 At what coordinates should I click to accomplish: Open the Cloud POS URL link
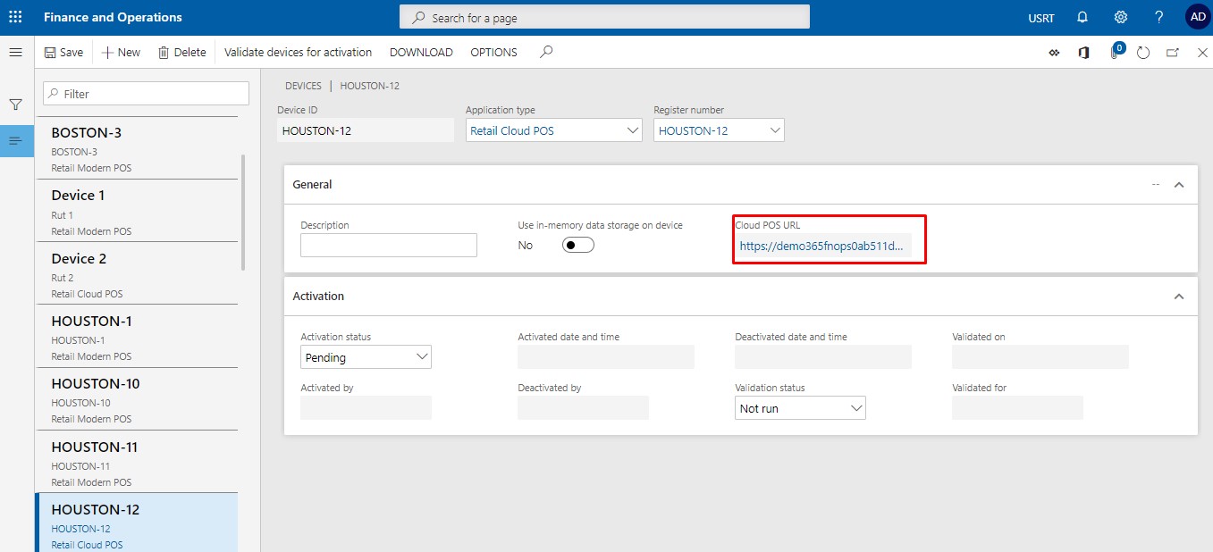tap(821, 246)
